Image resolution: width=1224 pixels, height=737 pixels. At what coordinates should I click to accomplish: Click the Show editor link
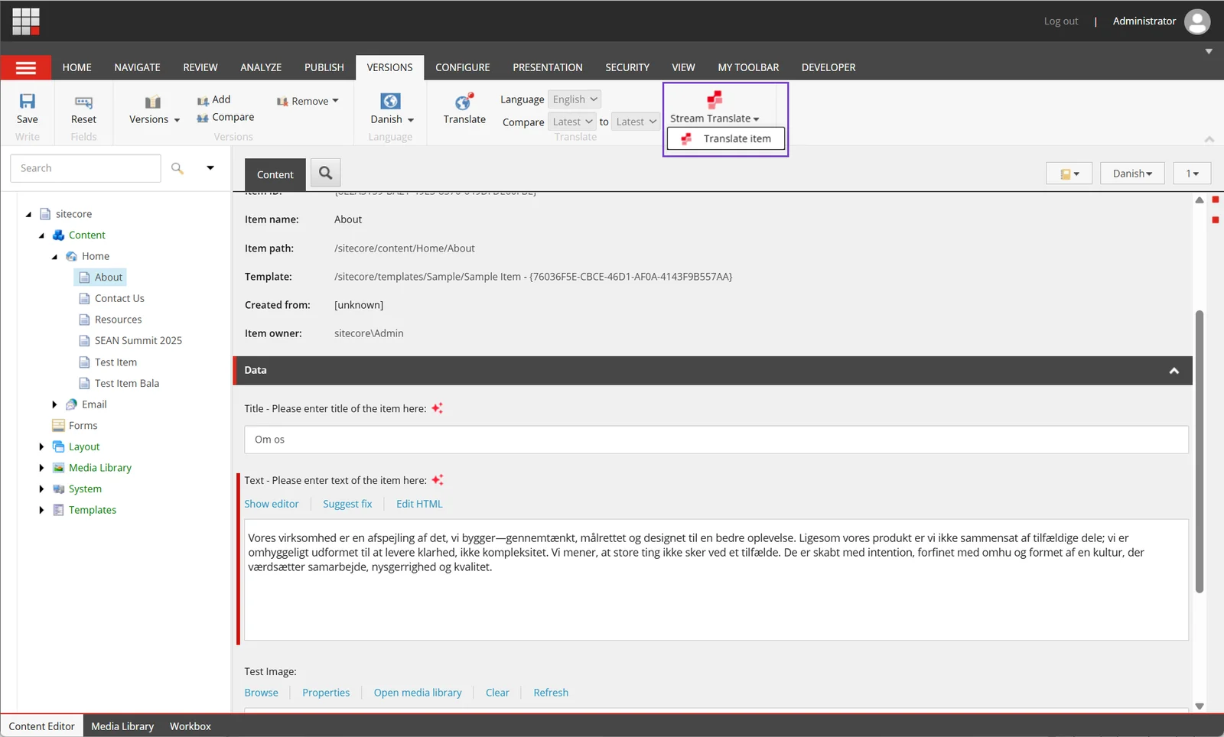(x=272, y=504)
